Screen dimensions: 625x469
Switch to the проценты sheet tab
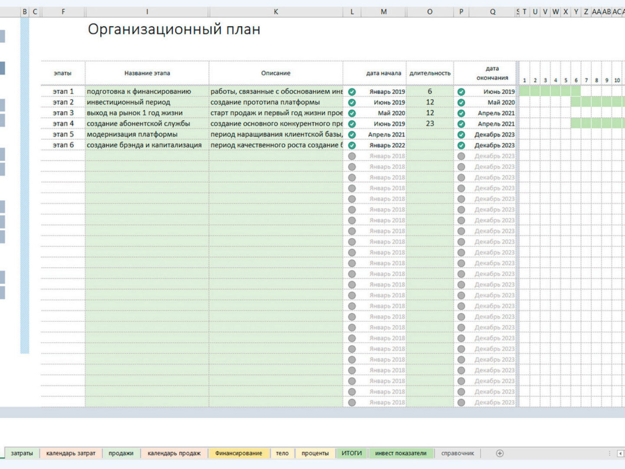point(315,453)
